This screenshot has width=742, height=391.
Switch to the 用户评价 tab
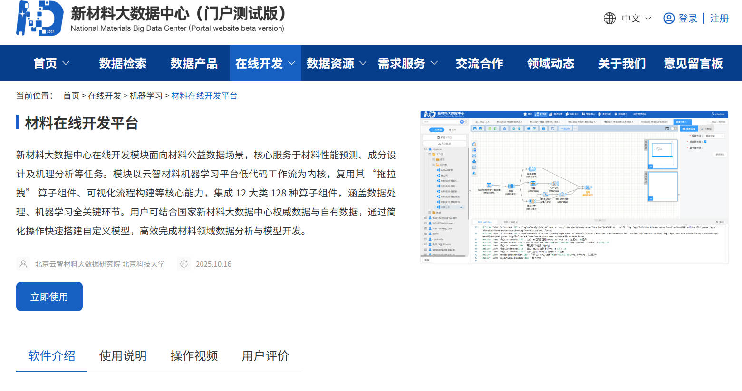coord(265,356)
